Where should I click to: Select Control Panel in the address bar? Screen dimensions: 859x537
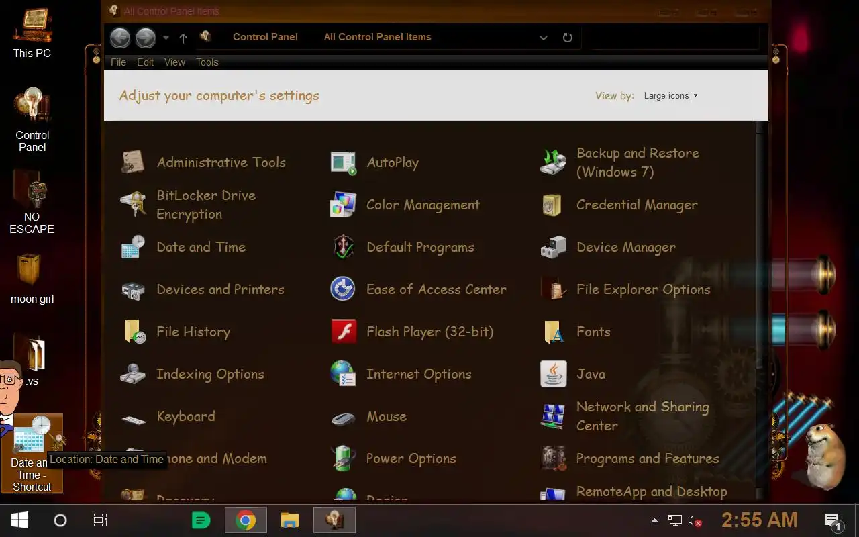[265, 37]
